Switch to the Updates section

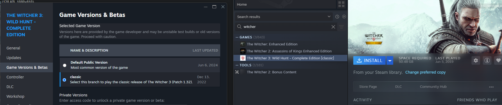(x=14, y=58)
